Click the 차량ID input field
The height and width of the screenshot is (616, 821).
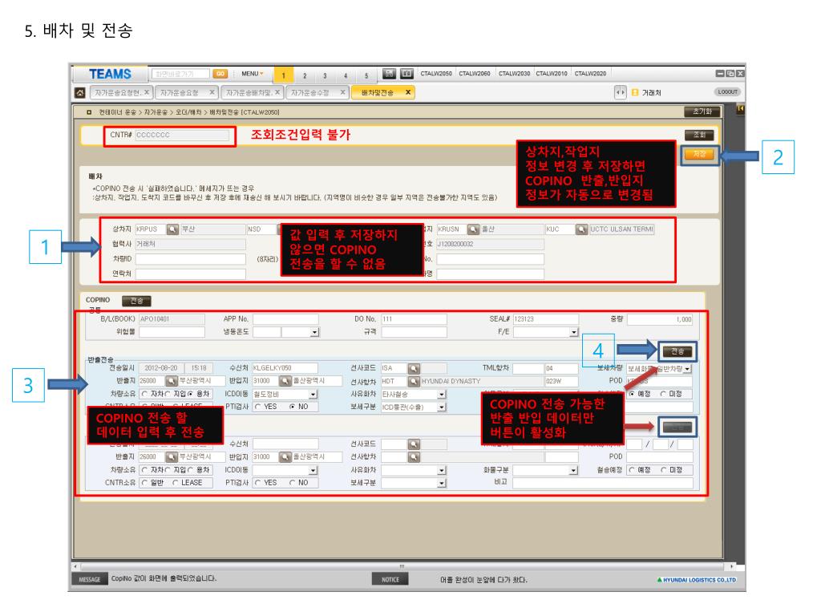(191, 259)
